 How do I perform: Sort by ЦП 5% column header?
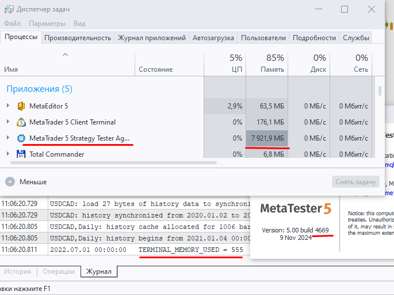[225, 64]
